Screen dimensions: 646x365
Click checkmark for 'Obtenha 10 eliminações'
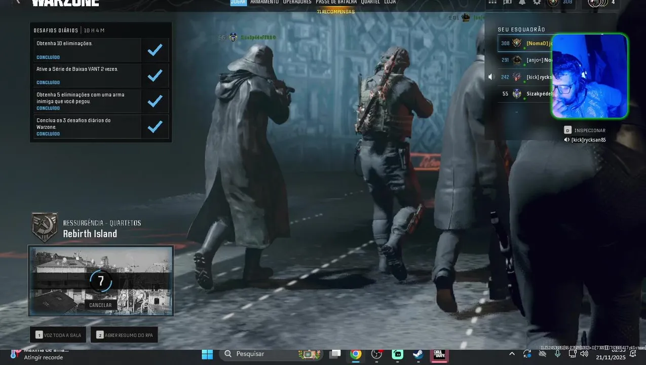155,50
